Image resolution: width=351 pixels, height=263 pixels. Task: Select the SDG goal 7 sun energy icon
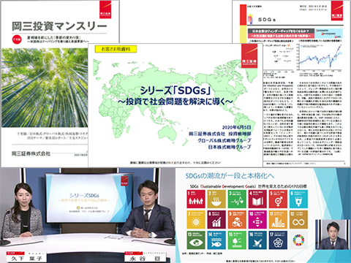tap(196, 220)
